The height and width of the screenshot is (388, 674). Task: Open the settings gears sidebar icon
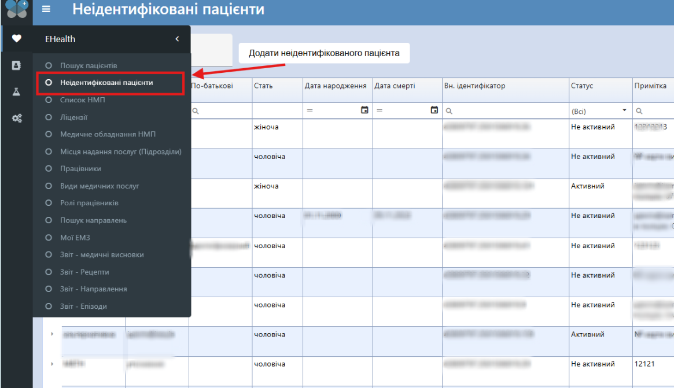coord(17,118)
